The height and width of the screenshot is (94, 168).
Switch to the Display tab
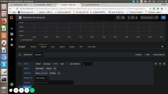(x=72, y=47)
